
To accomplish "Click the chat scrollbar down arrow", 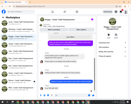I will click(x=94, y=91).
